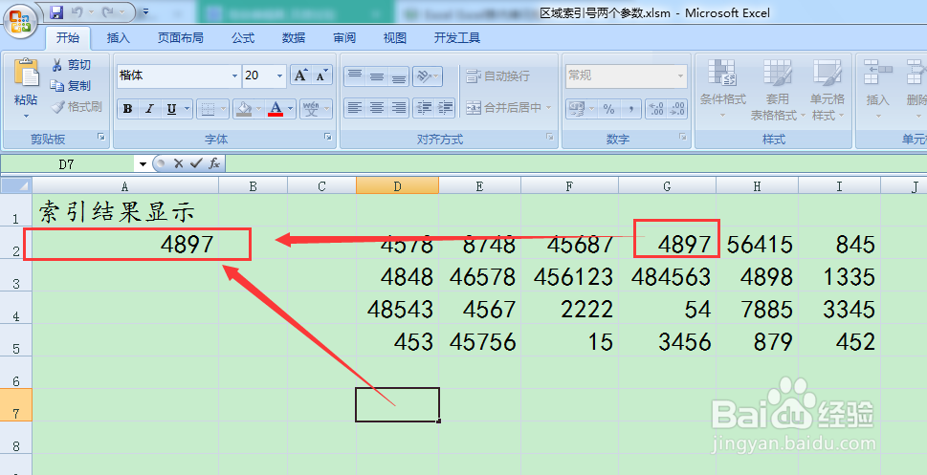Align text left in cell
The image size is (927, 475).
pos(355,108)
